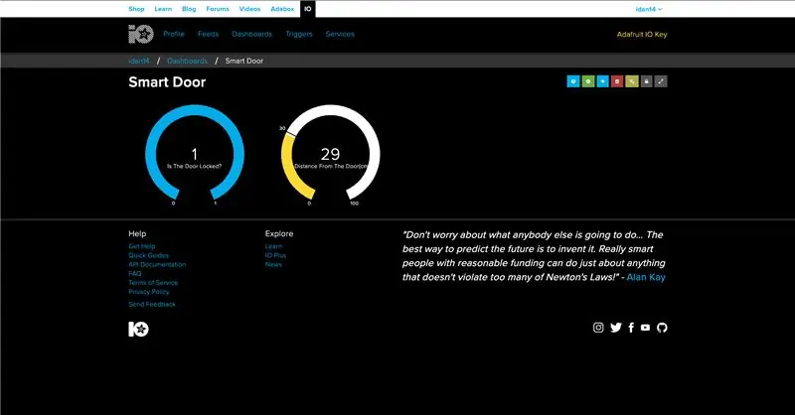Image resolution: width=795 pixels, height=415 pixels.
Task: Open the Dashboards navigation item
Action: pos(252,34)
